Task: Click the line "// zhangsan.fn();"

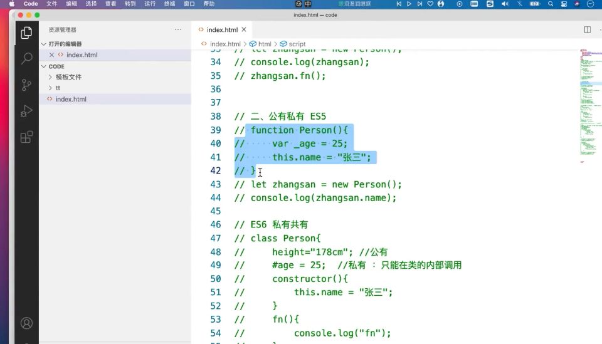Action: [280, 76]
